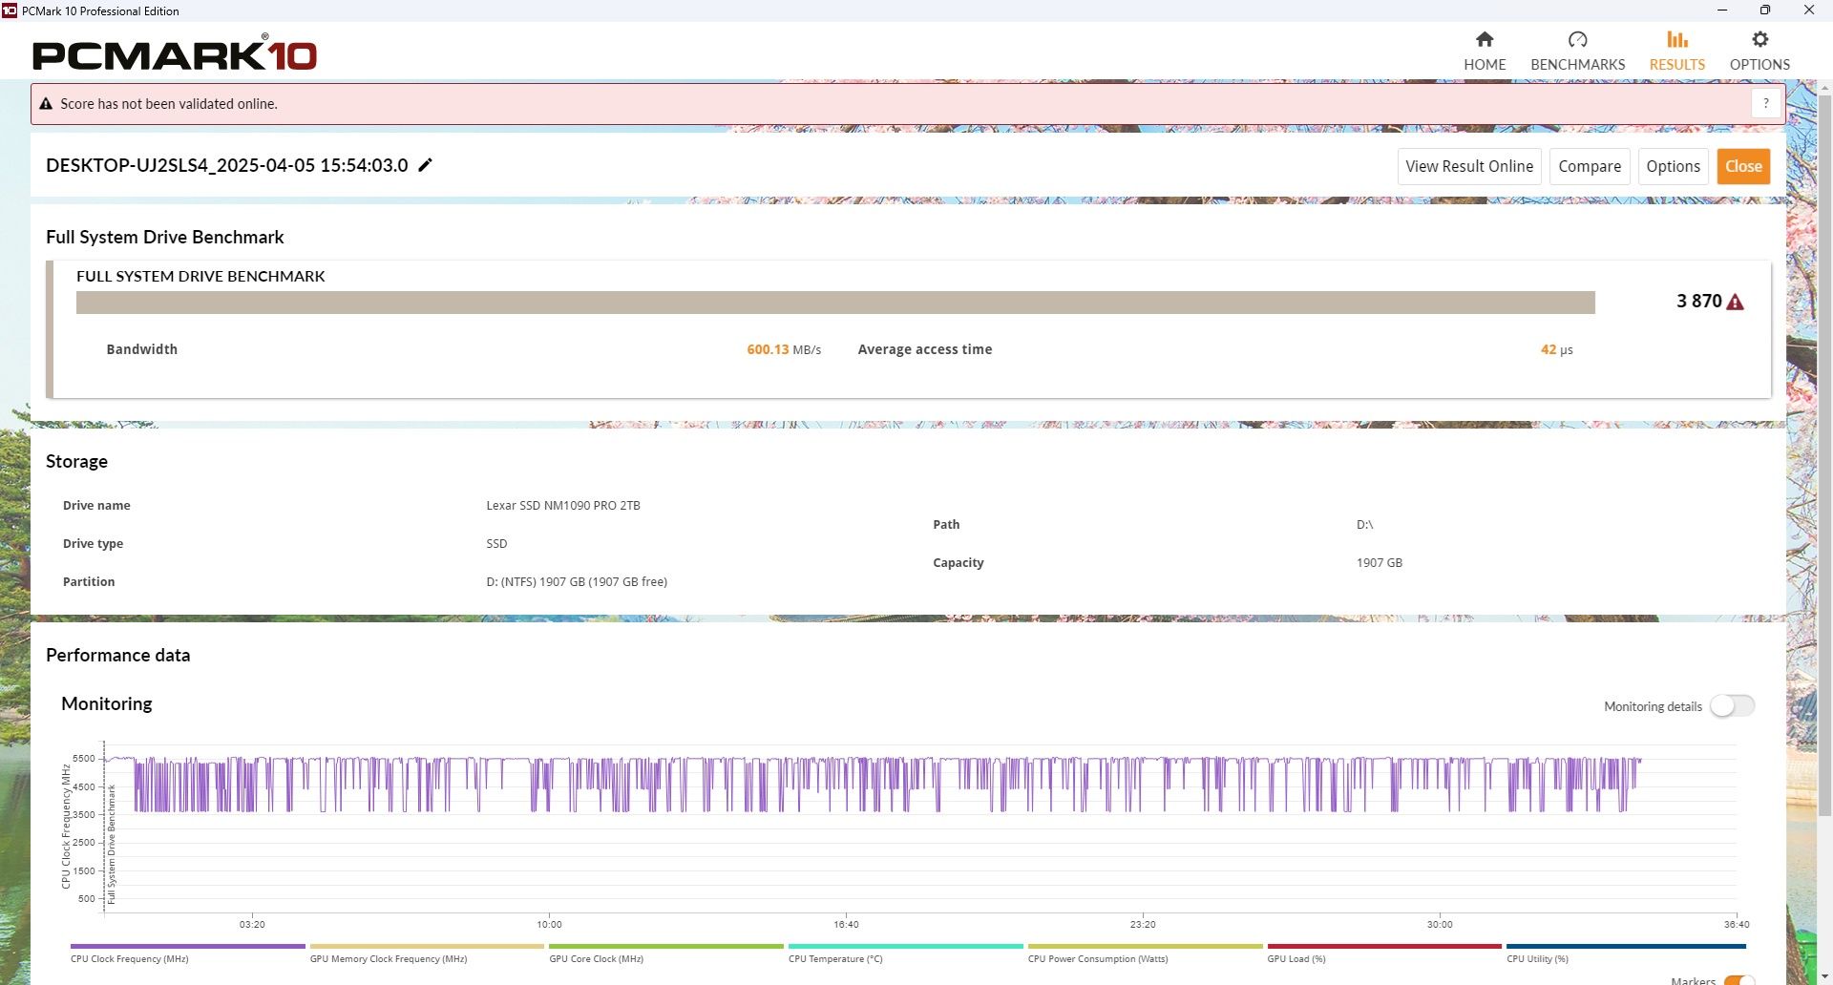Click the 'Capacity' label
This screenshot has width=1833, height=985.
coord(959,563)
